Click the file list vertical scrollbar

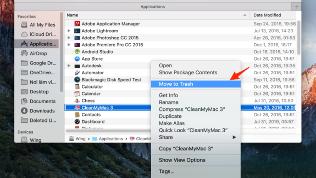299,38
